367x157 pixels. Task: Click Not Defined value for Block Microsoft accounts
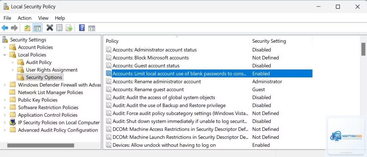pos(265,58)
